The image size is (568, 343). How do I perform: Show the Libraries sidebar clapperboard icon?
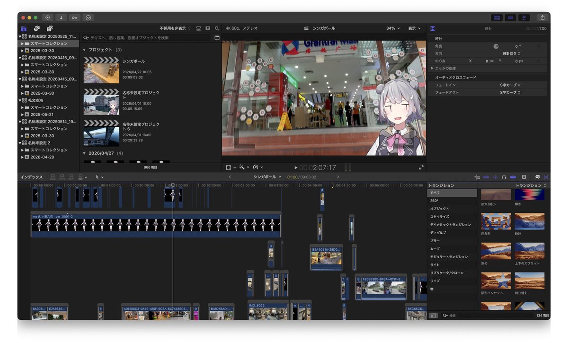click(x=24, y=28)
